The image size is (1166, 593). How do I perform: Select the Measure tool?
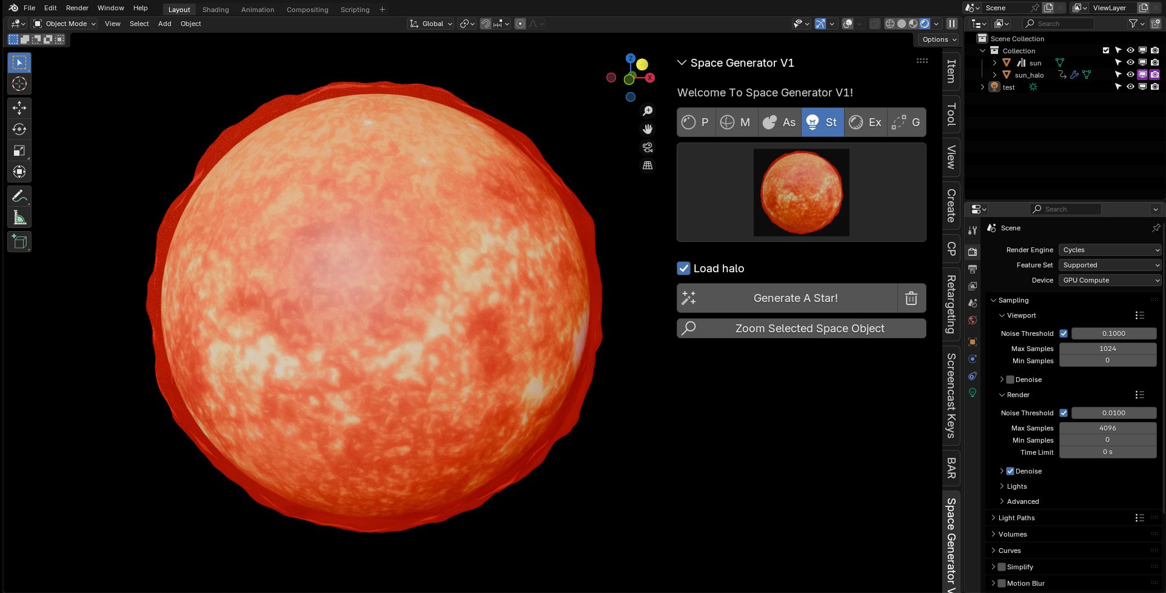tap(19, 216)
